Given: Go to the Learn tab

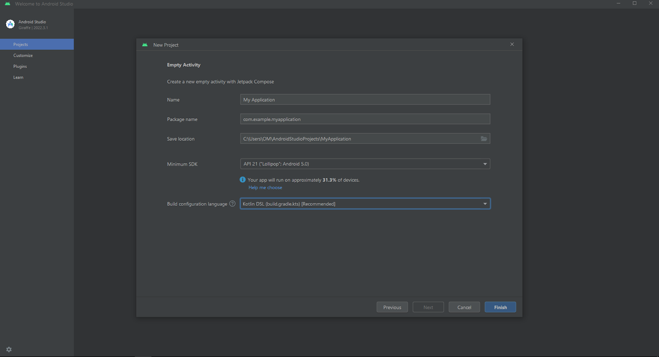Looking at the screenshot, I should coord(37,77).
